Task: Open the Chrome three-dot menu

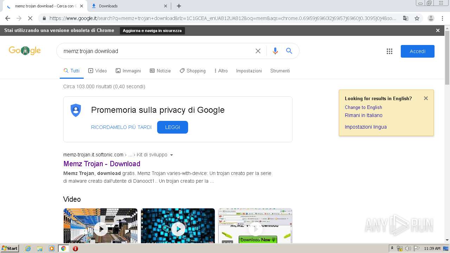Action: [x=443, y=18]
